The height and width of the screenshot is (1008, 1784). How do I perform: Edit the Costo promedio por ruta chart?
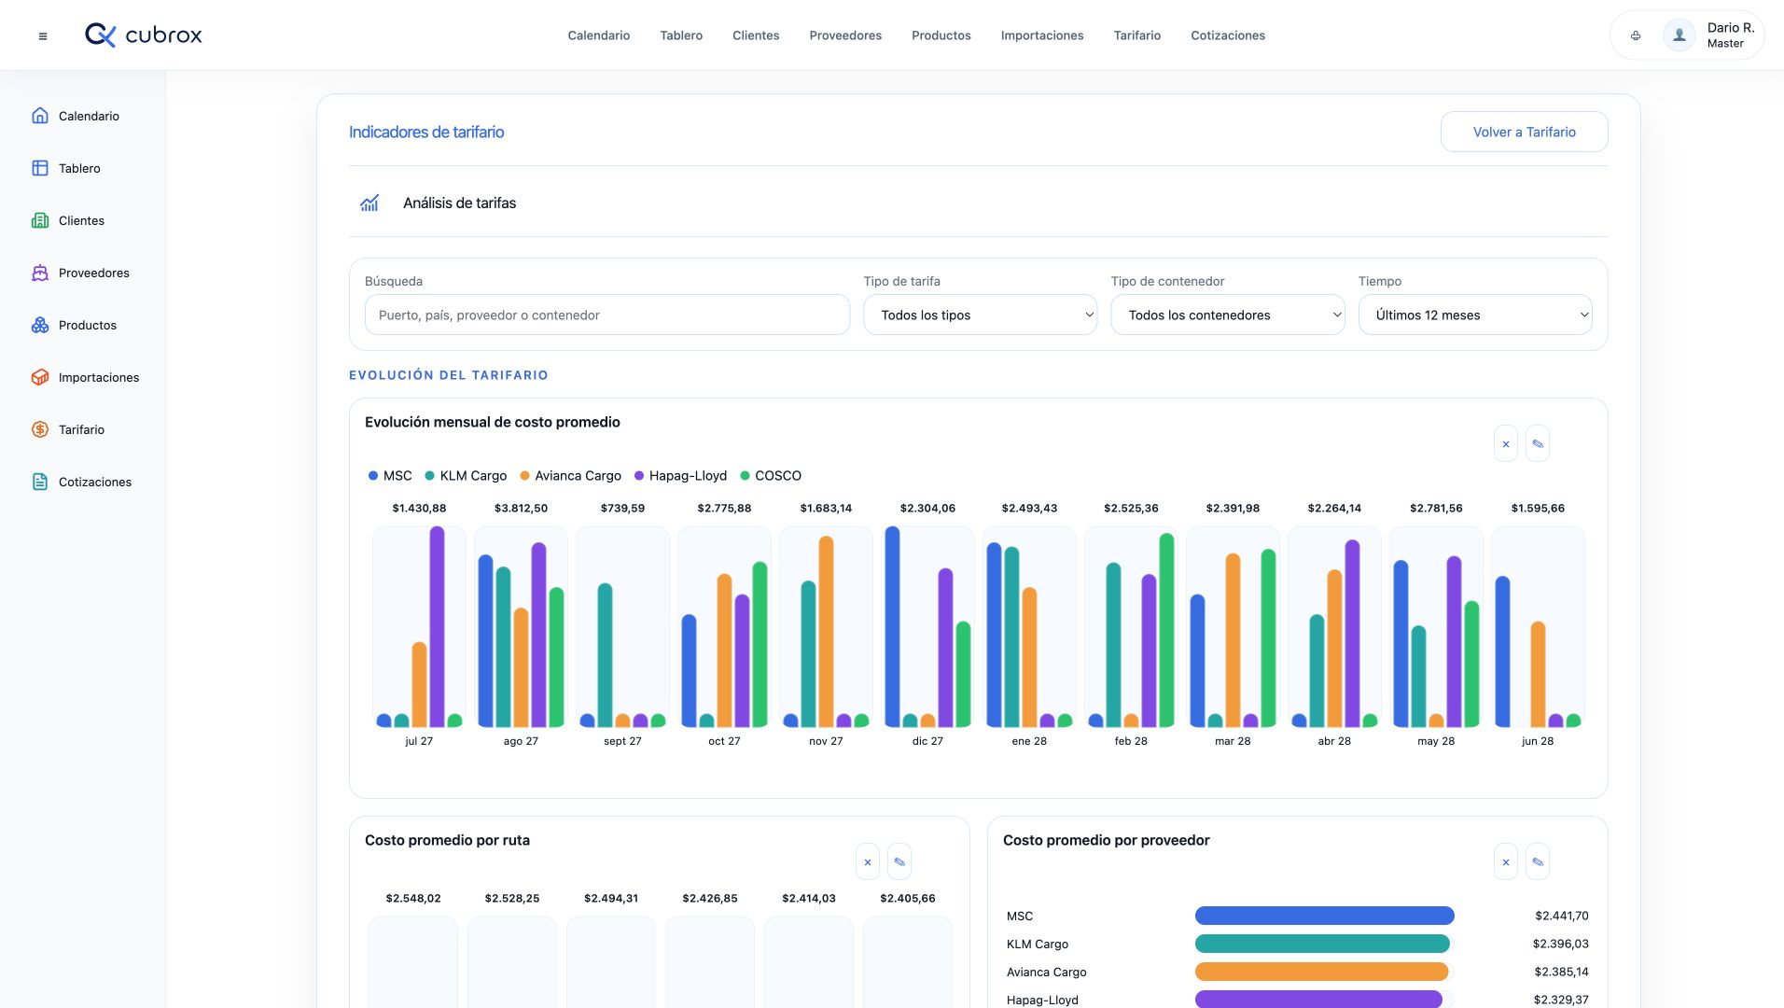tap(899, 862)
